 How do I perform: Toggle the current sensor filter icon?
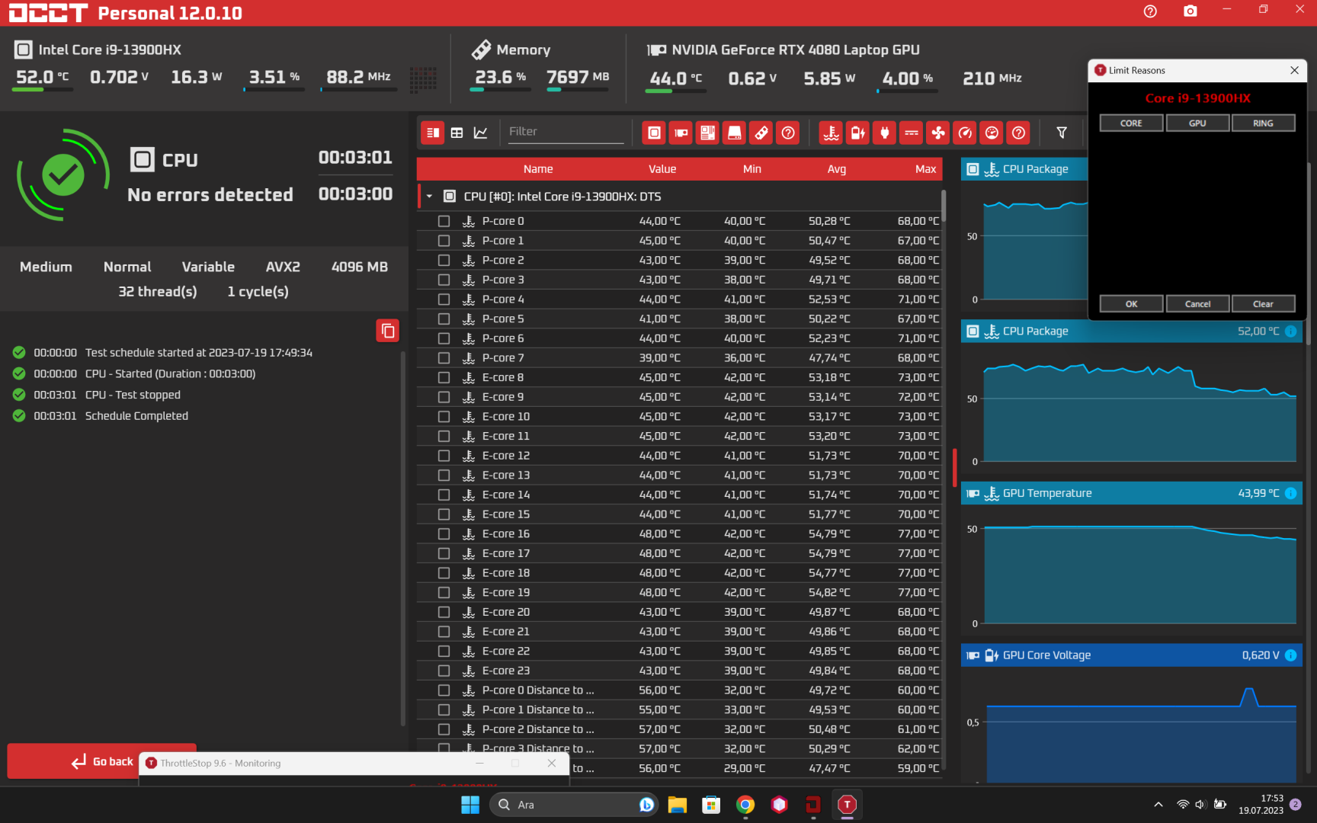pos(911,133)
